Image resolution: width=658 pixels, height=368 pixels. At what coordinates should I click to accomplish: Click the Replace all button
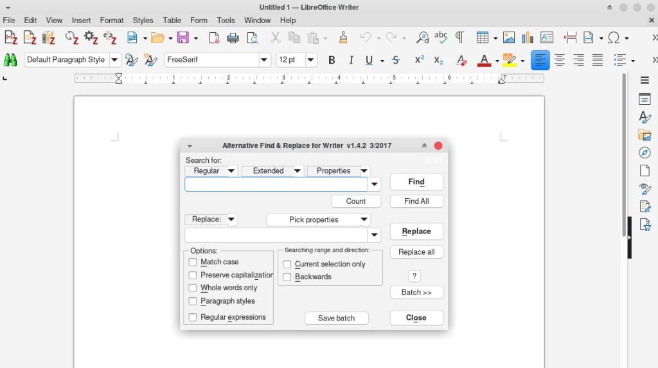pos(416,252)
